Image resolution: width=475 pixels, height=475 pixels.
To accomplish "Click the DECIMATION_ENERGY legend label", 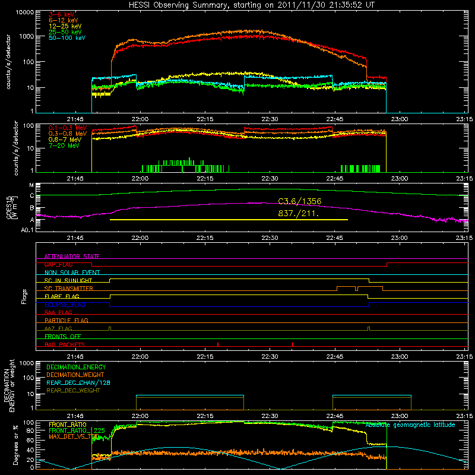I will (76, 367).
